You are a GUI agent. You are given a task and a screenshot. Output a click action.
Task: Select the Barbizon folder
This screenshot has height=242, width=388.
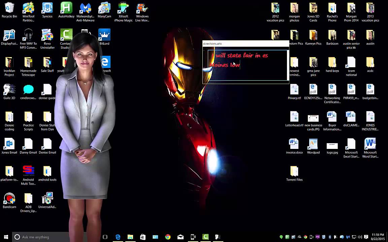(332, 37)
